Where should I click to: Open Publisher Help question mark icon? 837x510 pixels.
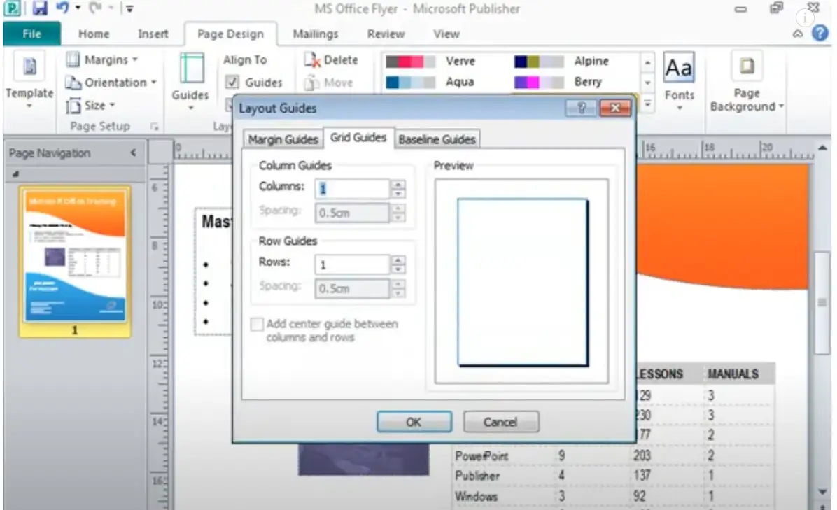pos(820,34)
